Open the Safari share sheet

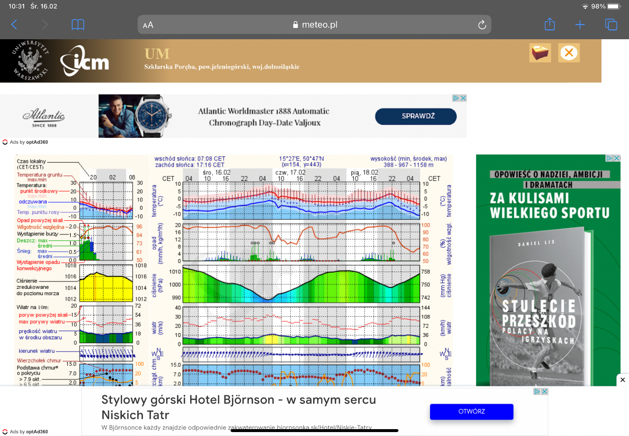pyautogui.click(x=550, y=24)
